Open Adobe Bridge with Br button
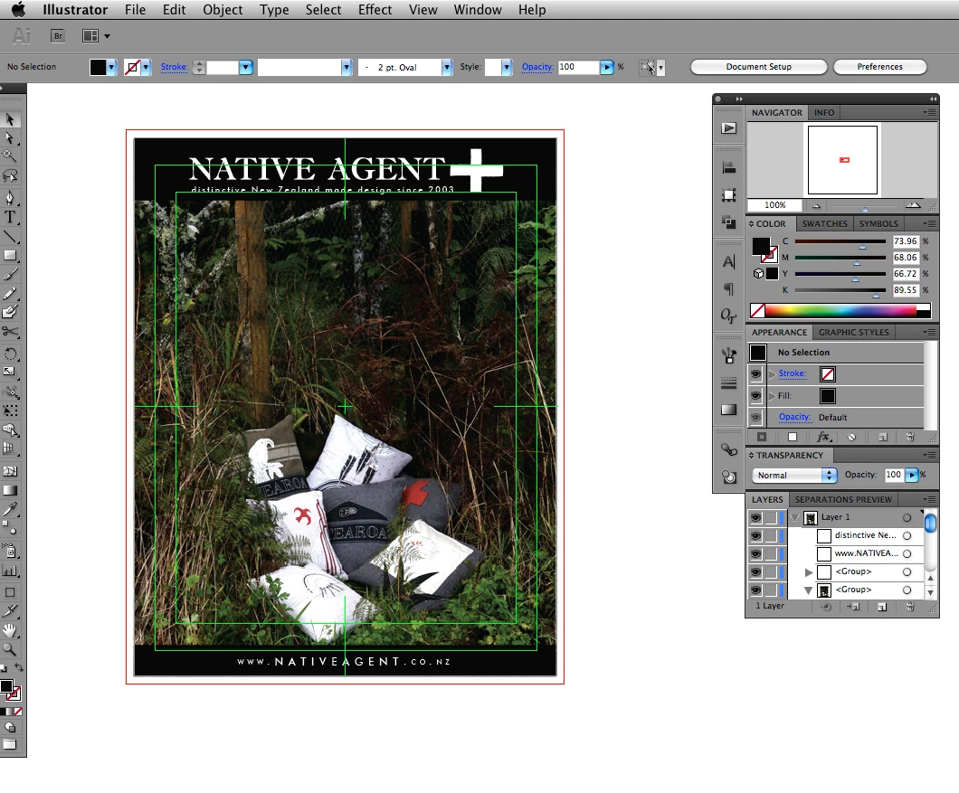 tap(58, 36)
